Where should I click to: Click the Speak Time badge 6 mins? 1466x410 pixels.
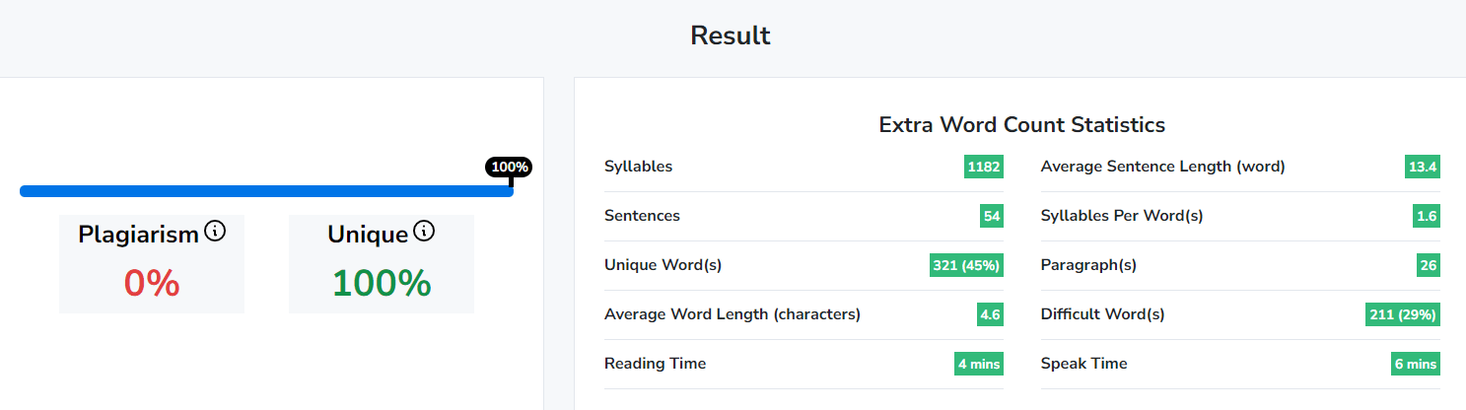coord(1415,364)
